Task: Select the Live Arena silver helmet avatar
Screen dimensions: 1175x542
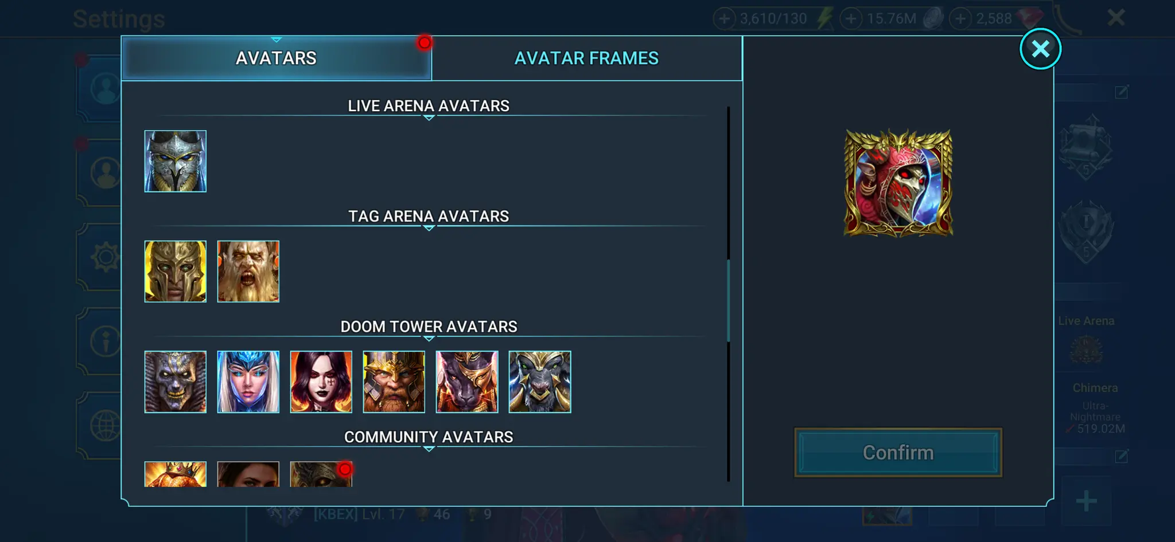Action: coord(175,161)
